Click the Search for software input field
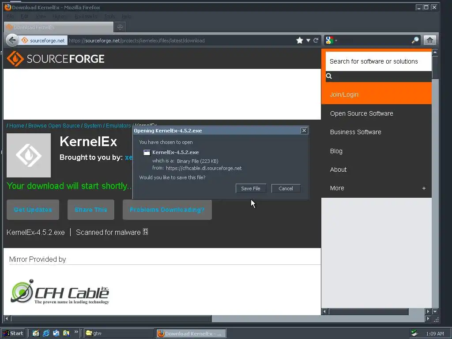The height and width of the screenshot is (339, 452). point(378,61)
